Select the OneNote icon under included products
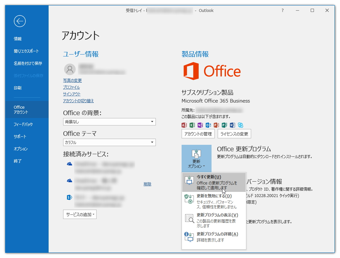The height and width of the screenshot is (258, 340). (x=200, y=125)
